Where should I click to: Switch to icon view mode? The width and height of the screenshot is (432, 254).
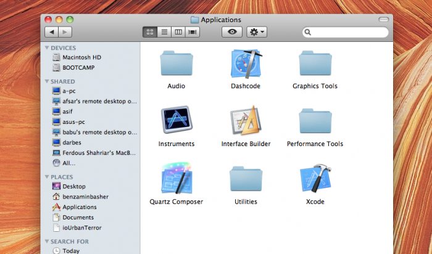[149, 31]
